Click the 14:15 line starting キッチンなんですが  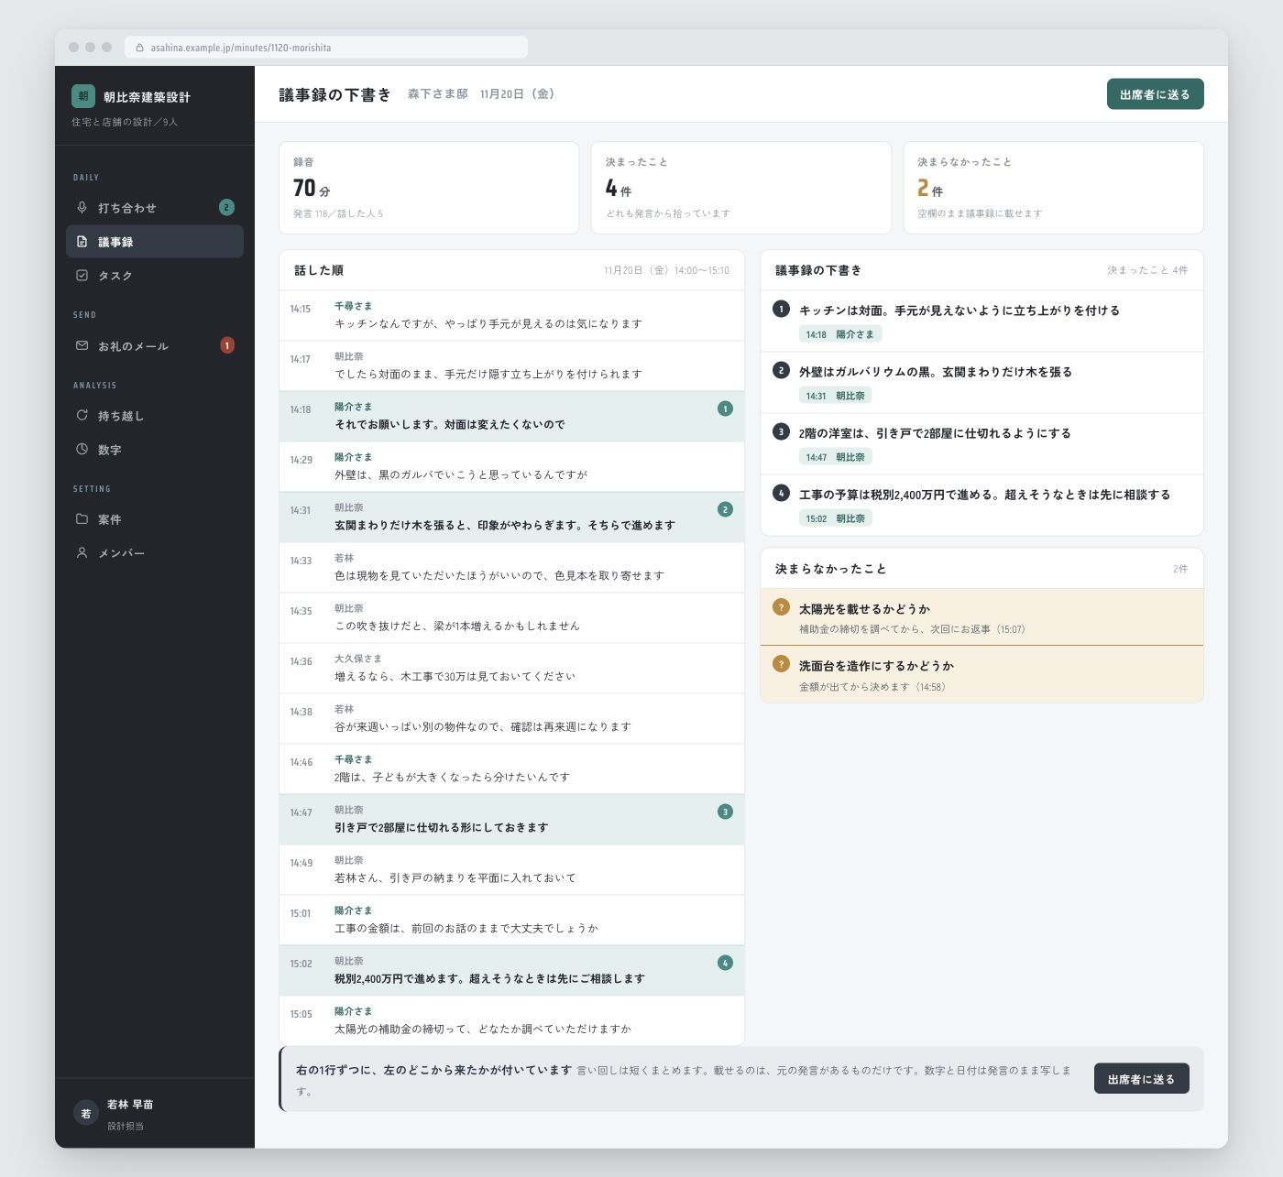(x=511, y=316)
